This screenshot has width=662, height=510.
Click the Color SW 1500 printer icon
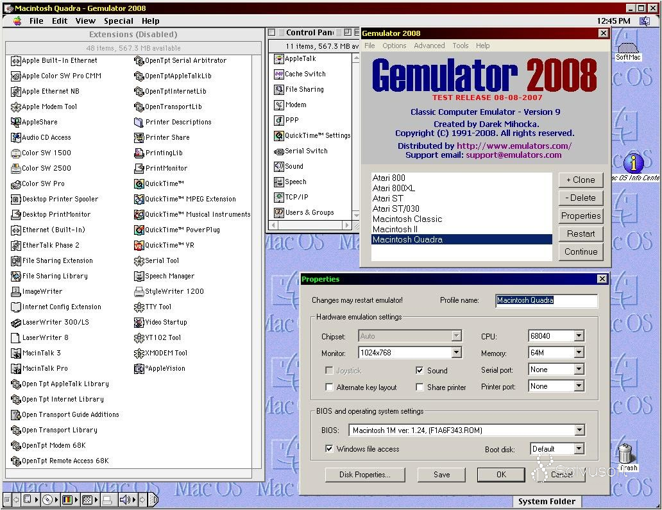pos(15,153)
